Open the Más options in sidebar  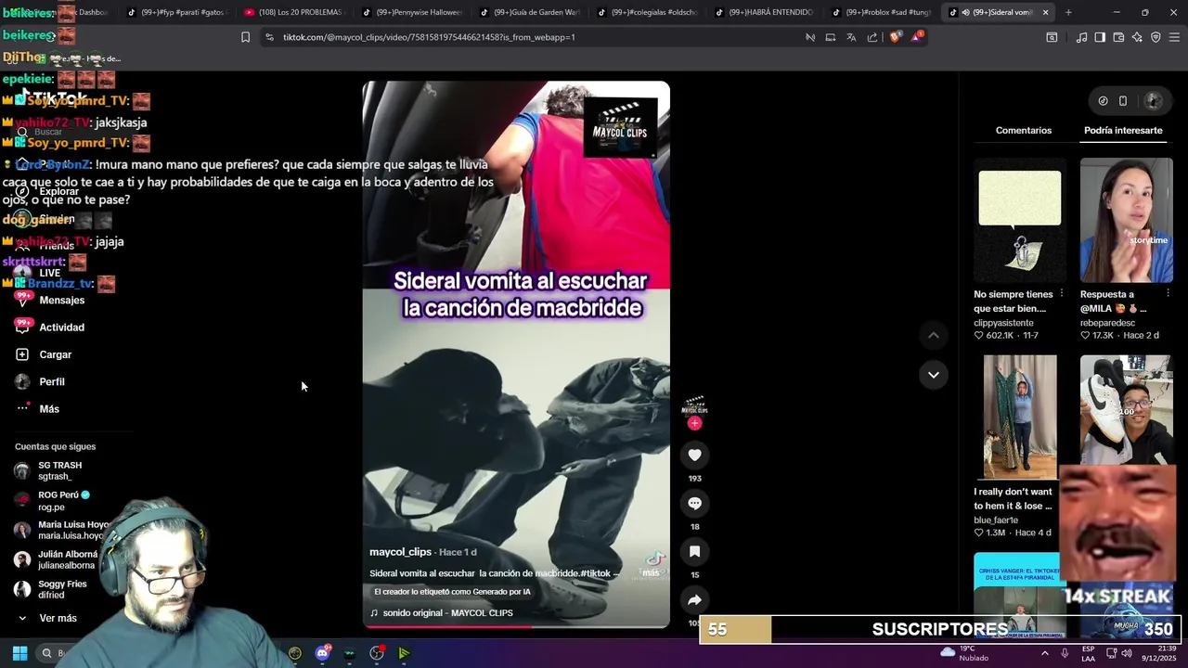click(x=37, y=408)
